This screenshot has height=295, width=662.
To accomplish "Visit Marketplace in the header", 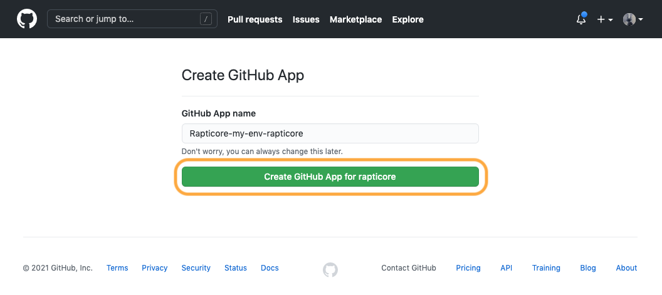I will click(356, 19).
